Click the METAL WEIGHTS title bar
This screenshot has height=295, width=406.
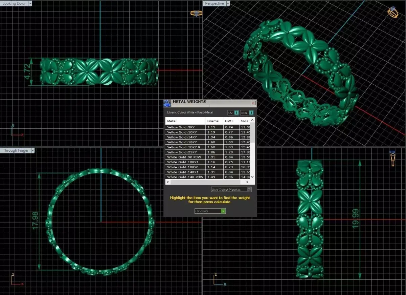(x=210, y=103)
